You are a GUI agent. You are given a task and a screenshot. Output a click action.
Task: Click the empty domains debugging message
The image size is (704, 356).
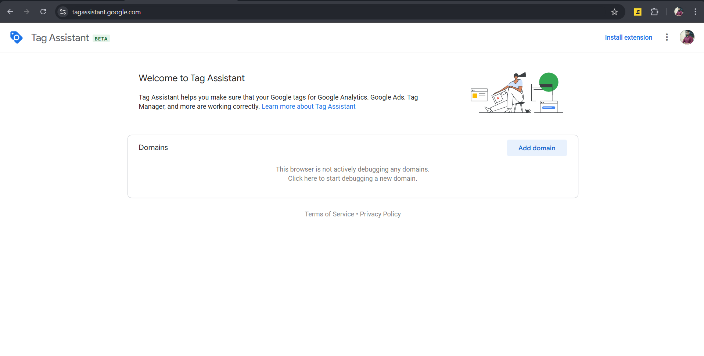click(x=352, y=174)
